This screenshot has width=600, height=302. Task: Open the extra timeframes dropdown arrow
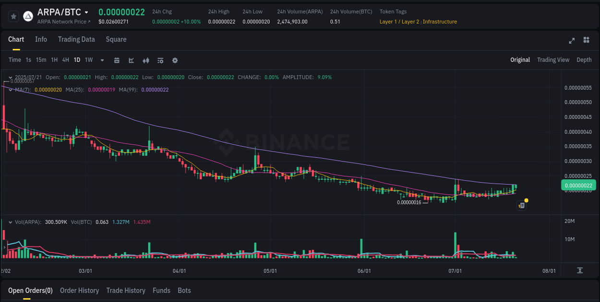pyautogui.click(x=102, y=60)
